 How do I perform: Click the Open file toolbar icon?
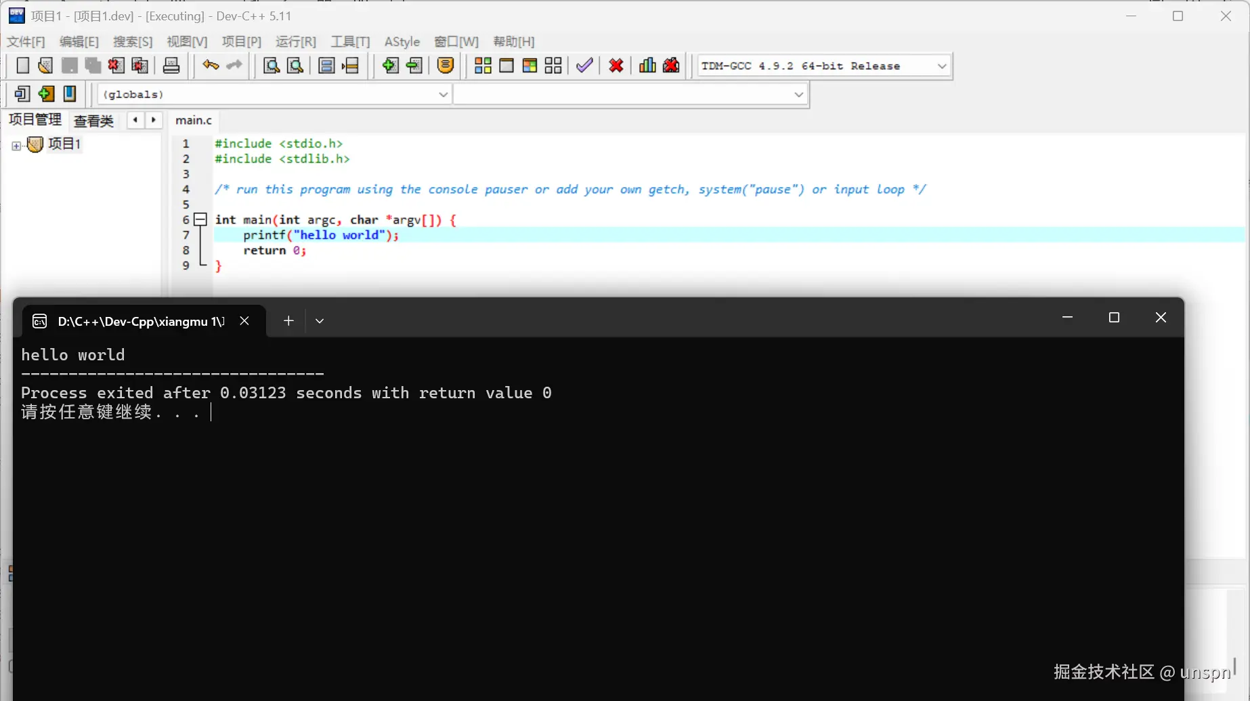[45, 66]
